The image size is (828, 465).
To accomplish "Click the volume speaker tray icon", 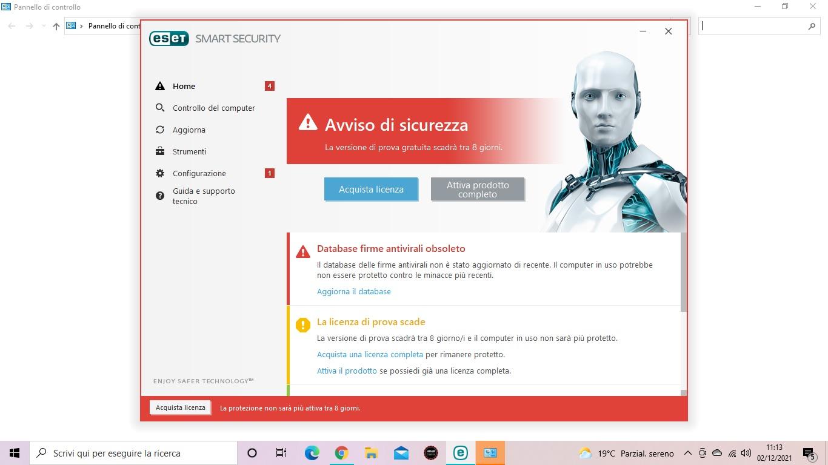I will [x=746, y=453].
